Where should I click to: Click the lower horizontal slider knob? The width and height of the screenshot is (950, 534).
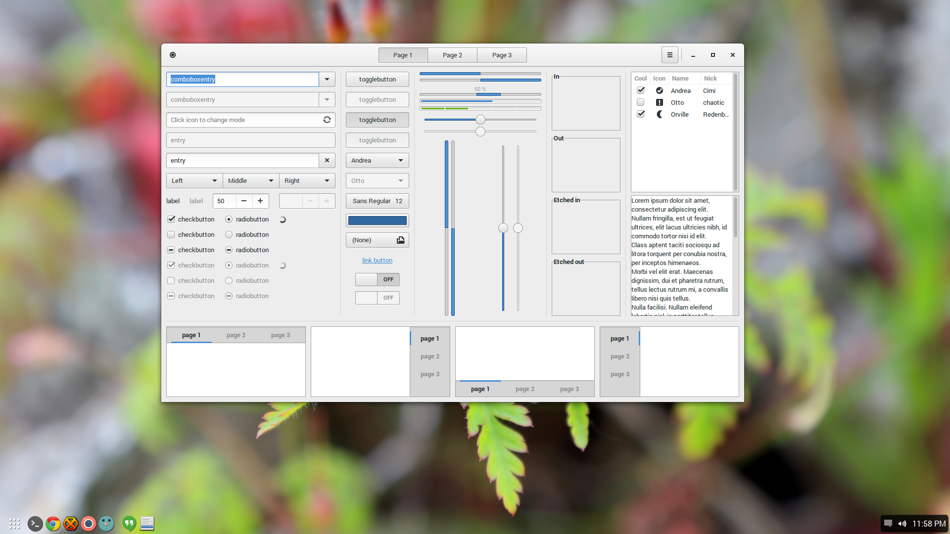coord(480,132)
